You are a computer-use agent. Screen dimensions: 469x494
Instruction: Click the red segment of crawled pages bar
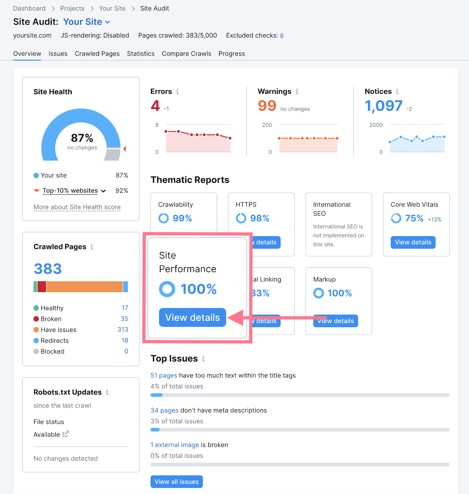[42, 287]
